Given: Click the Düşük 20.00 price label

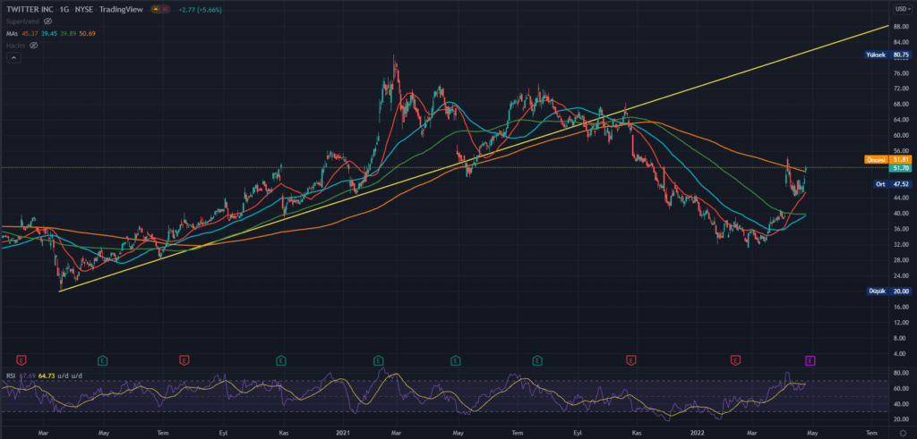Looking at the screenshot, I should [x=889, y=291].
